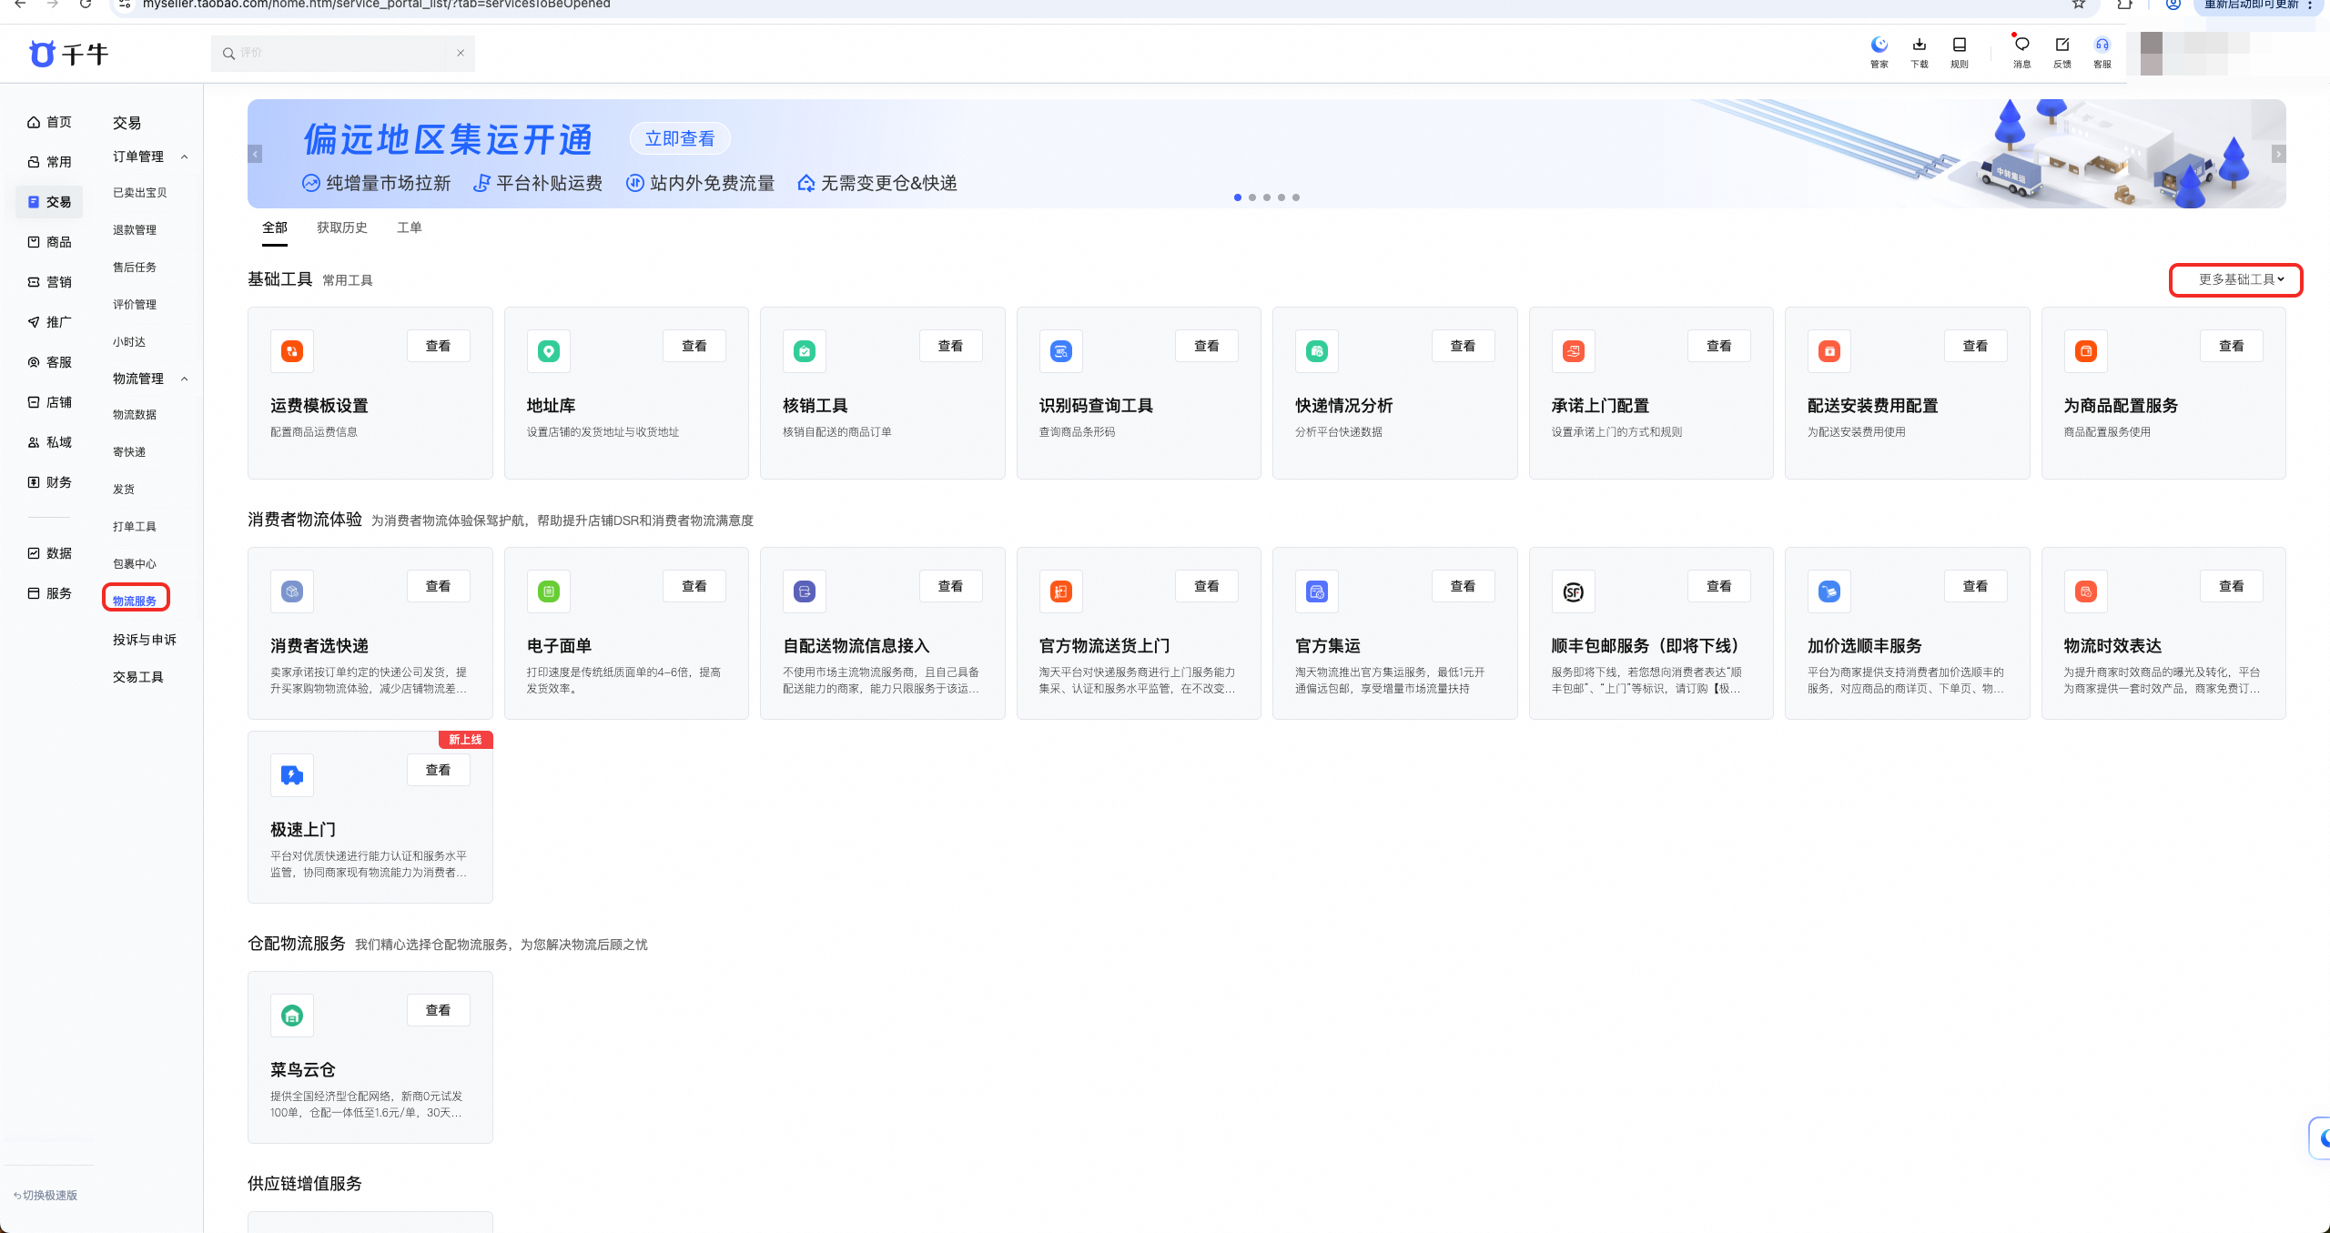The image size is (2330, 1233).
Task: Click the 顺丰 SF logo icon
Action: 1573,591
